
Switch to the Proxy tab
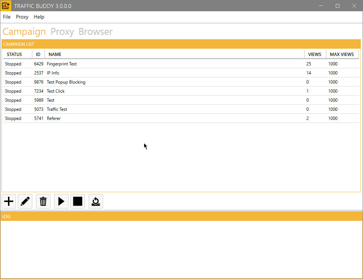[x=62, y=32]
